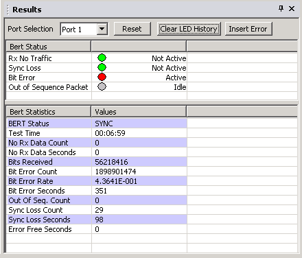Select the Bit Error Rate row label
The height and width of the screenshot is (258, 302).
click(x=31, y=181)
